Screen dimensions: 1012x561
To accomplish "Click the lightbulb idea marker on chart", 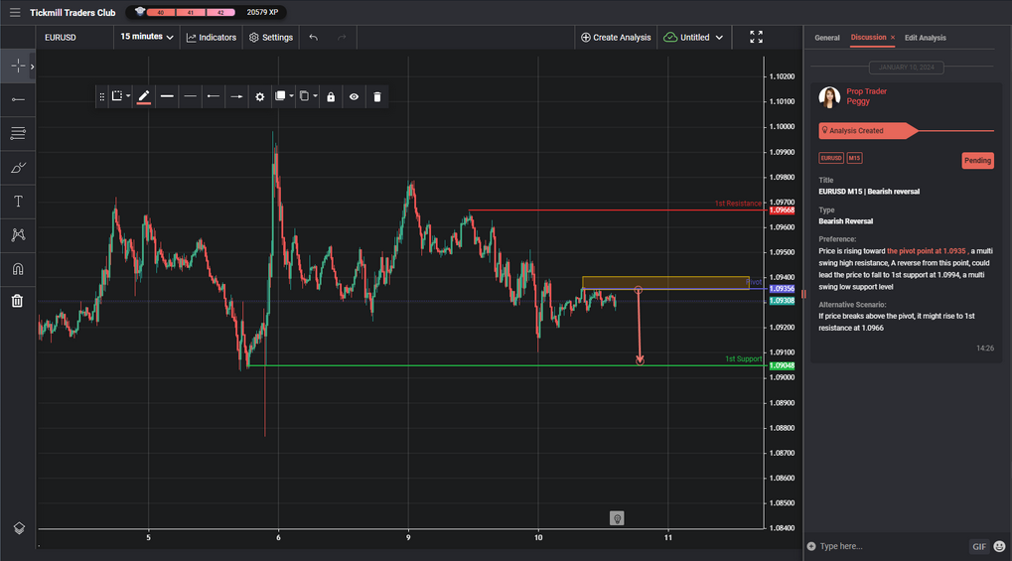I will point(617,517).
